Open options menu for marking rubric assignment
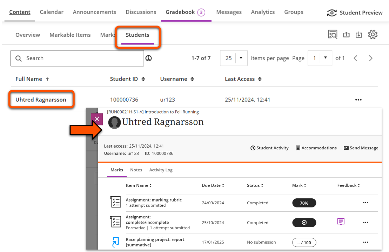This screenshot has width=389, height=252. pyautogui.click(x=365, y=203)
